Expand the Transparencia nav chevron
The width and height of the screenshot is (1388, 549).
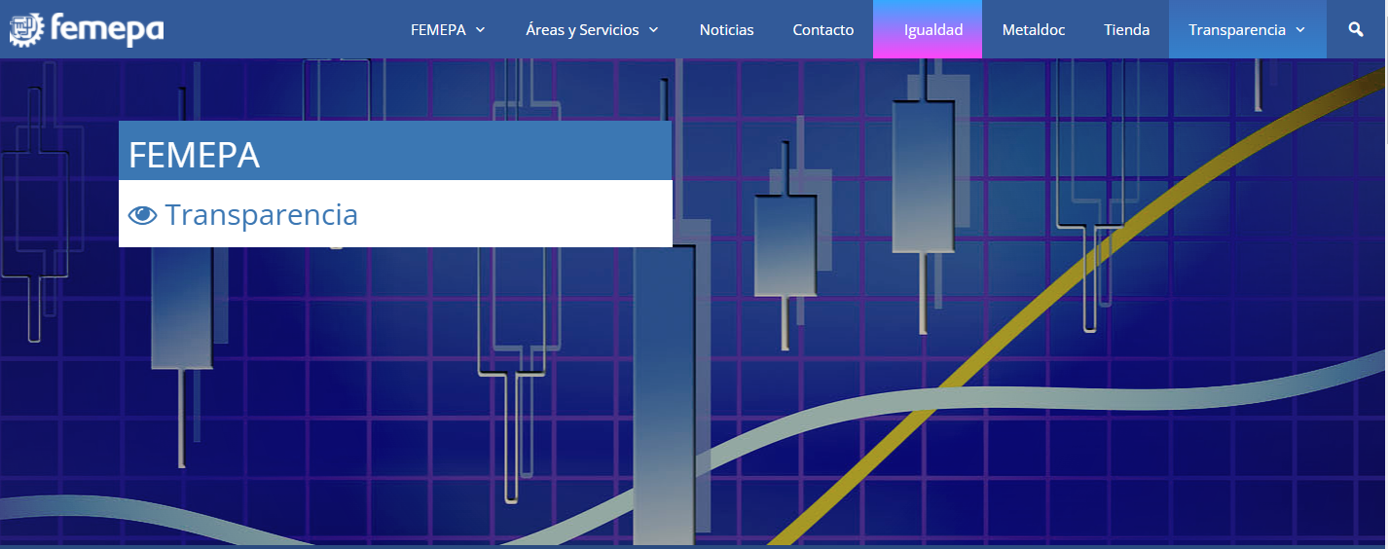tap(1300, 30)
